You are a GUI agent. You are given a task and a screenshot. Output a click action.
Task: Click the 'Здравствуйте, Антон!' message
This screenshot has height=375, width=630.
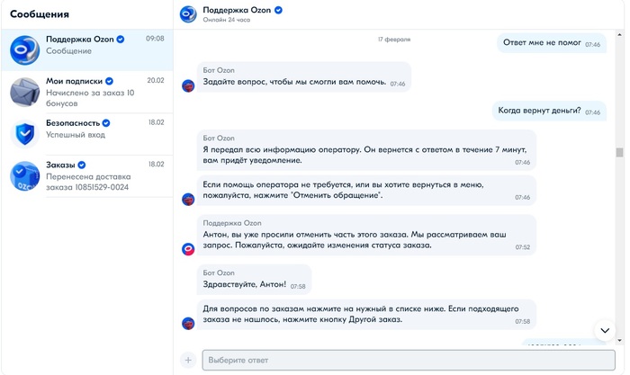(x=255, y=280)
